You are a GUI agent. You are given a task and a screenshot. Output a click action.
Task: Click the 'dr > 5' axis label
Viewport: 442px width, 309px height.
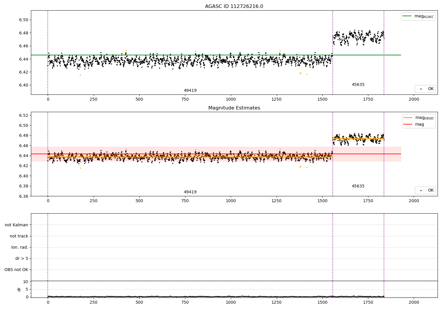click(x=22, y=259)
